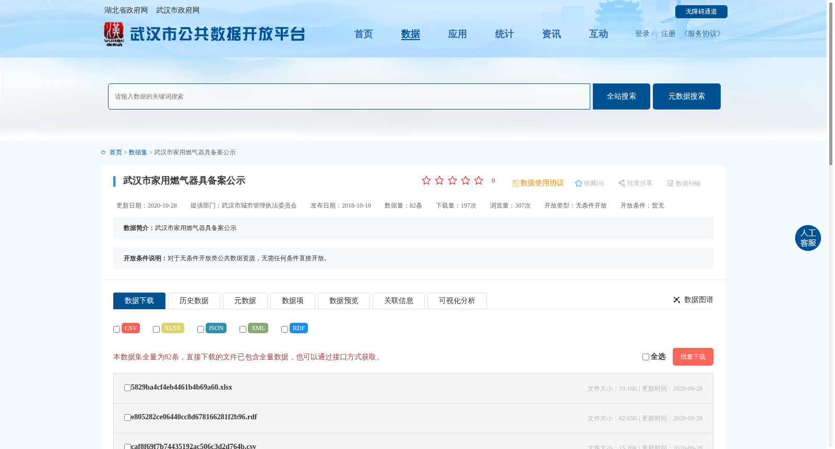Switch to the 历史数据 tab
835x449 pixels.
coord(194,301)
